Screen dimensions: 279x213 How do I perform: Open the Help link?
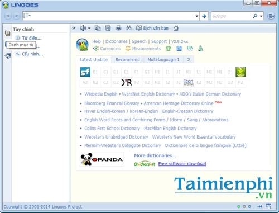[97, 41]
